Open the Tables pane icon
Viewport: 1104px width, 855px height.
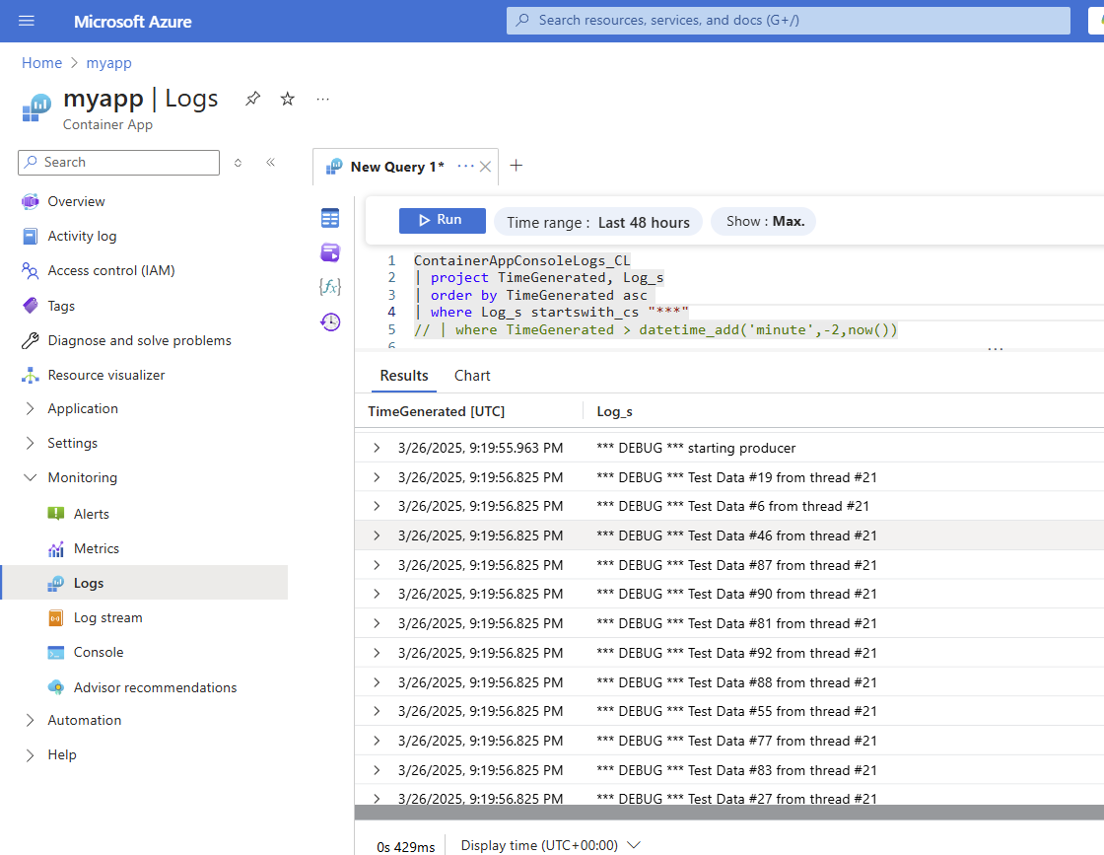pyautogui.click(x=329, y=218)
